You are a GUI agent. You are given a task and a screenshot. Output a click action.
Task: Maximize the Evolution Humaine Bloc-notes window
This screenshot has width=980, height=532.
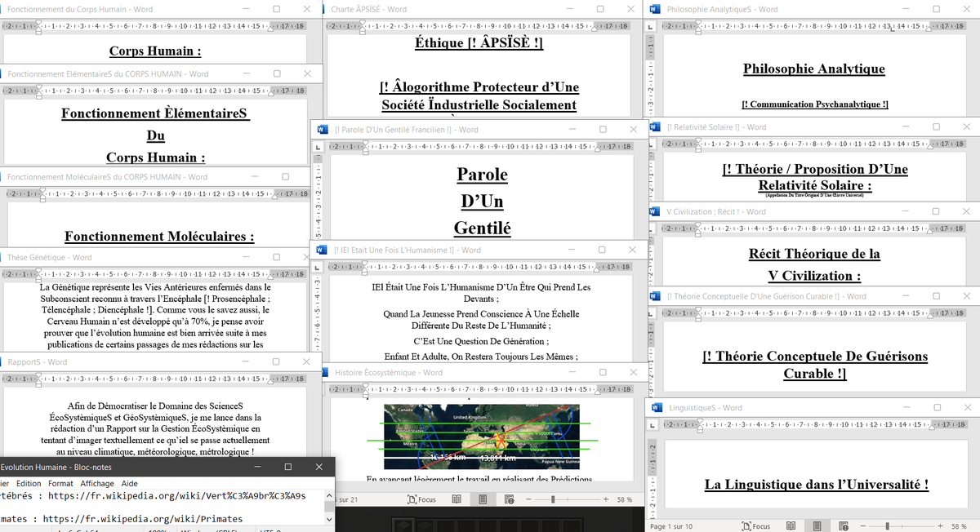pos(287,467)
